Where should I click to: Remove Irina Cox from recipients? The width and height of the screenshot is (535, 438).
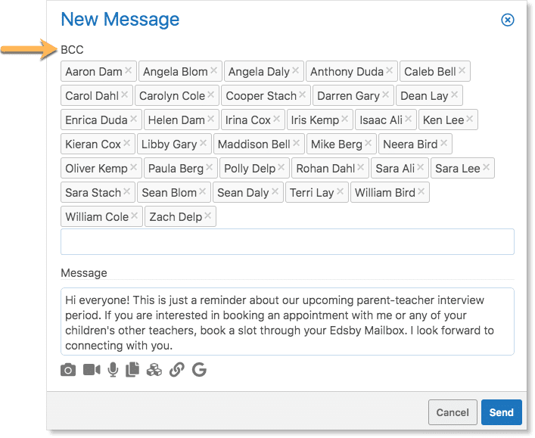[x=276, y=119]
